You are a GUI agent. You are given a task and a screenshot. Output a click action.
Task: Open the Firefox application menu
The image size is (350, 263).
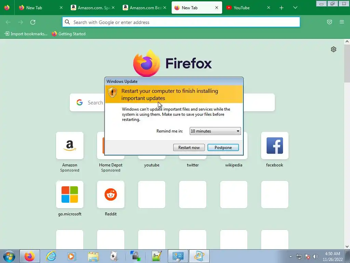[342, 22]
